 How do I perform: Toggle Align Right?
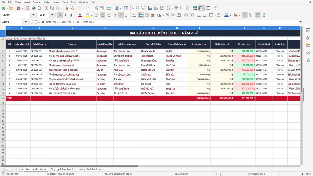108,15
